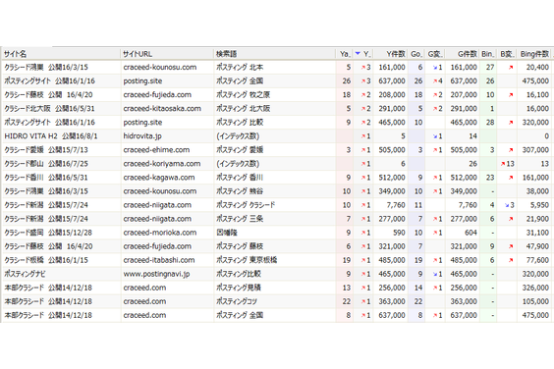Click search term ポスティング クラシード
This screenshot has height=369, width=554.
[246, 205]
